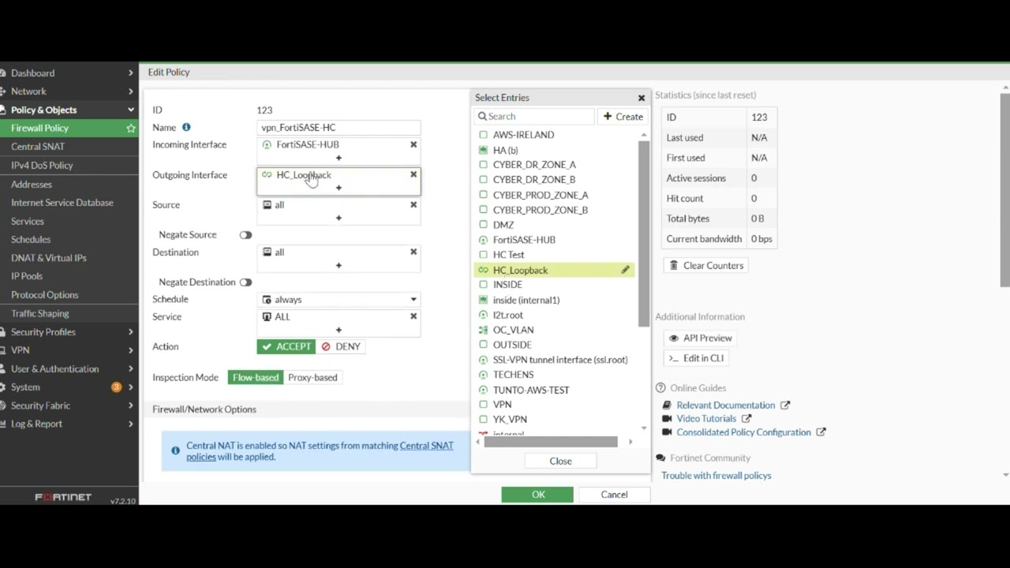Select SSL-VPN tunnel interface (ssl.root) entry
The width and height of the screenshot is (1010, 568).
[x=559, y=360]
